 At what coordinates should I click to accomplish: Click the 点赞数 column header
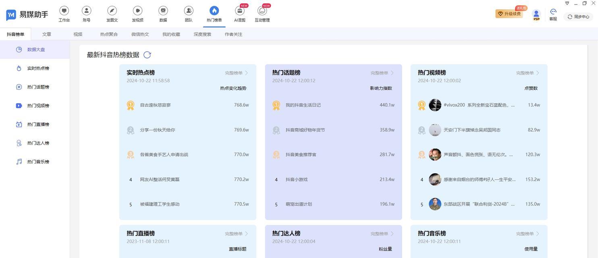531,88
